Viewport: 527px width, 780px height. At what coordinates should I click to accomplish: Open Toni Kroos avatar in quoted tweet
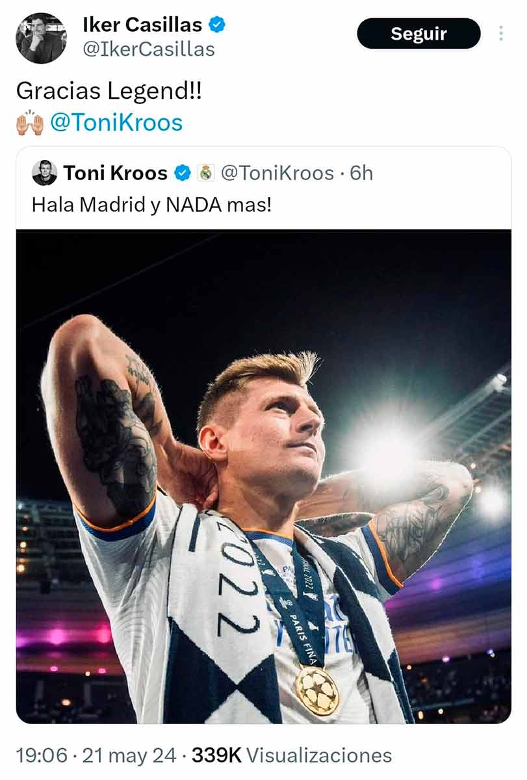[x=45, y=173]
